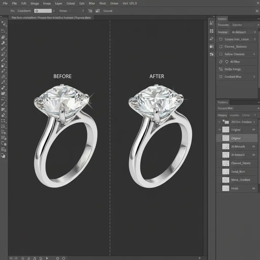Click the list-view icon in options bar
Image resolution: width=260 pixels, height=260 pixels.
(x=90, y=11)
